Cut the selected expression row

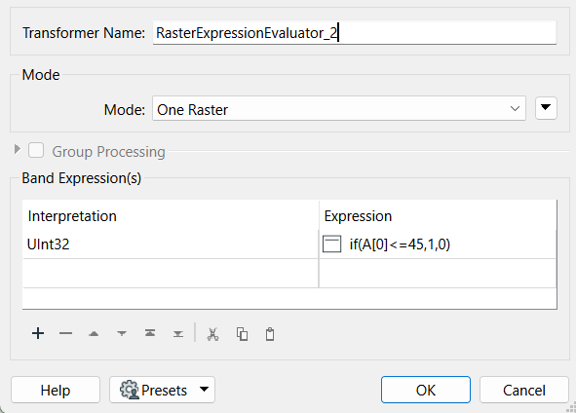pyautogui.click(x=212, y=334)
